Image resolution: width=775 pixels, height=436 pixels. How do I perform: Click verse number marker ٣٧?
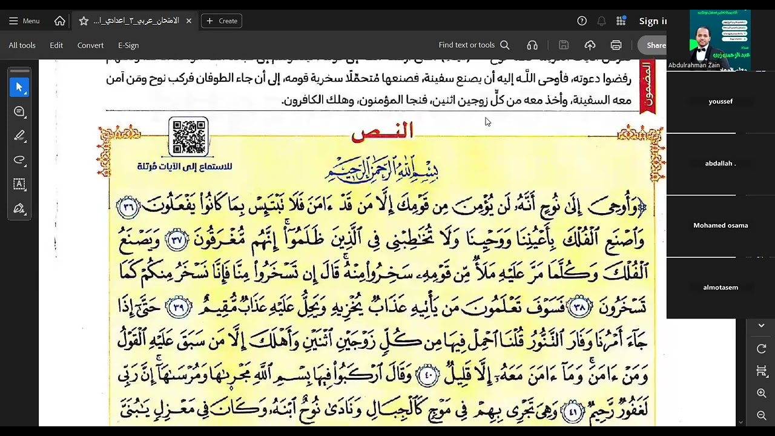pyautogui.click(x=177, y=240)
